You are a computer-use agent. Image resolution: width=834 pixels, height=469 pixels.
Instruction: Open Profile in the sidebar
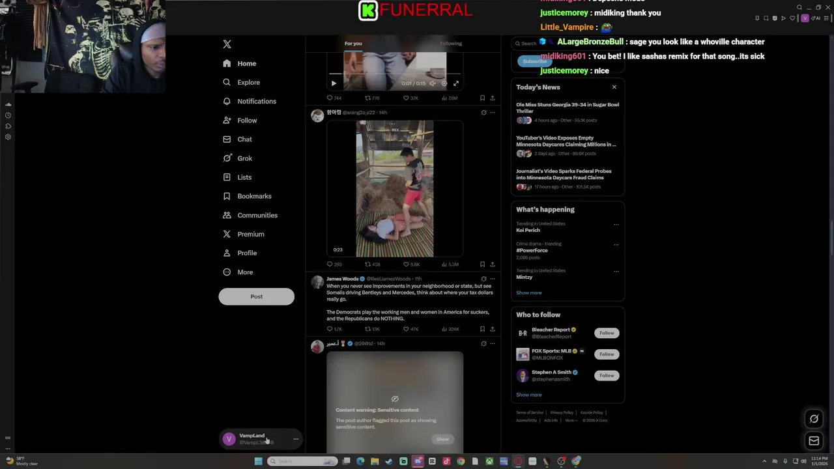coord(240,253)
